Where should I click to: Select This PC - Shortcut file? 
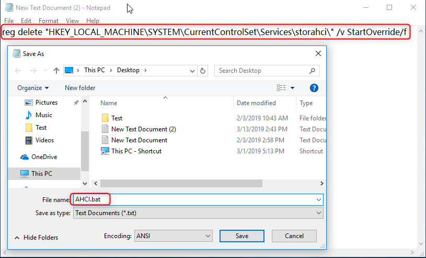(136, 151)
